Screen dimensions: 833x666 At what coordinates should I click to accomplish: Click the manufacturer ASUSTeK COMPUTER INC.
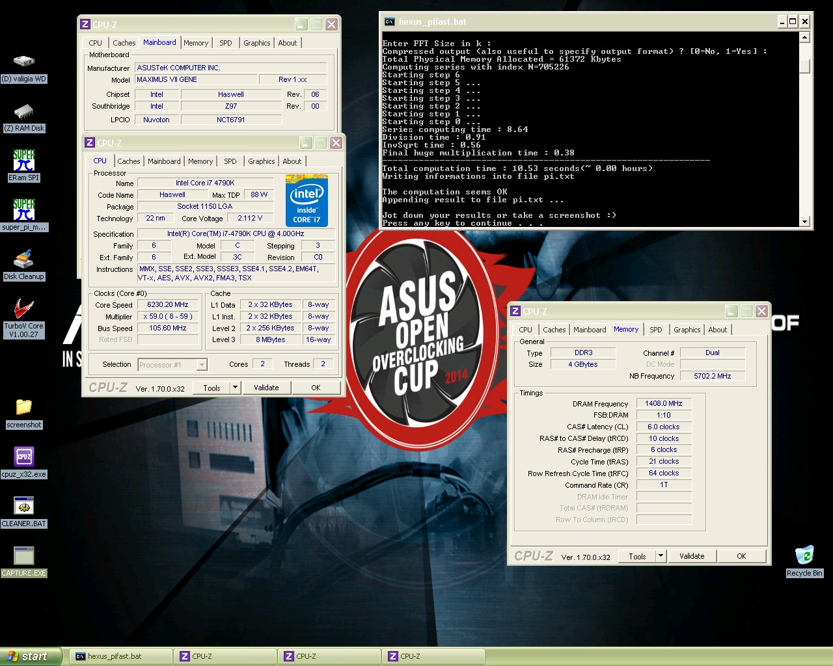tap(230, 68)
